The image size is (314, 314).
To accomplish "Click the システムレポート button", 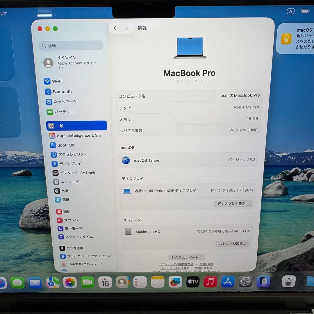I will [x=186, y=257].
